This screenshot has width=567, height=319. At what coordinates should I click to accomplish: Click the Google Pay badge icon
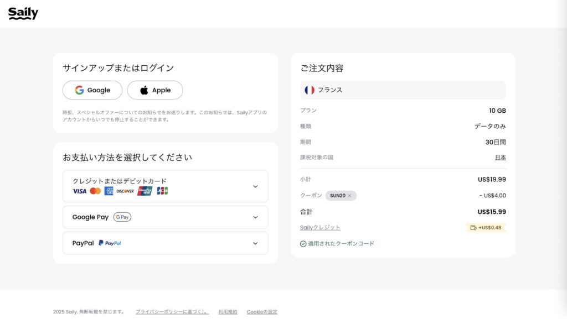122,217
